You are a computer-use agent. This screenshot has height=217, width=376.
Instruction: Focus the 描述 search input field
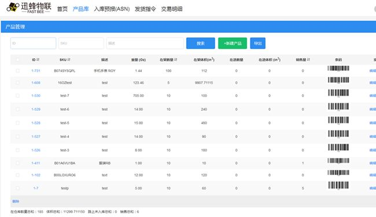coord(145,43)
